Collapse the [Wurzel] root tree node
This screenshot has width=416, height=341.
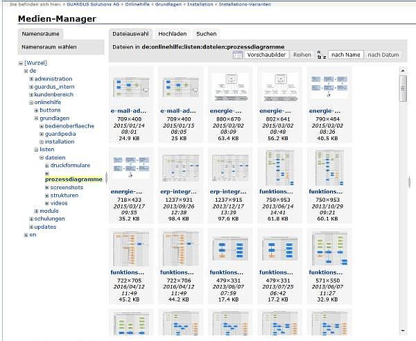tap(21, 63)
